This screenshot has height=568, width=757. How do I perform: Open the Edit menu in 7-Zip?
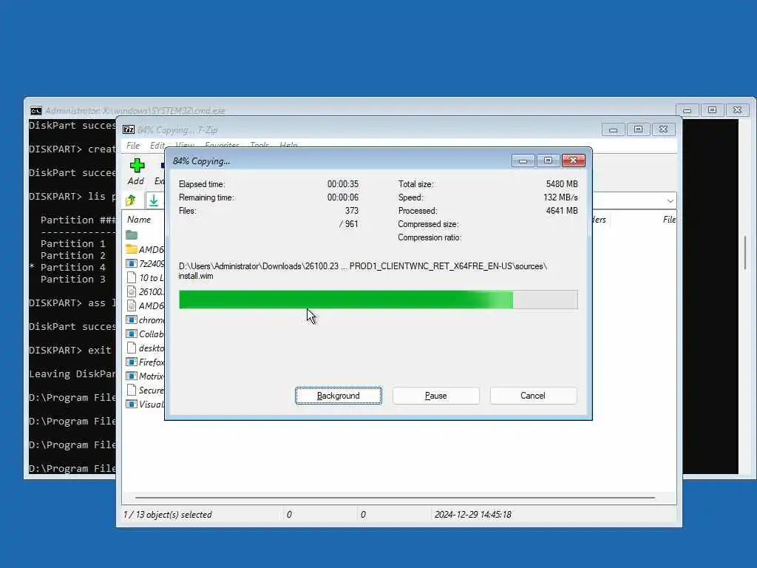coord(157,146)
